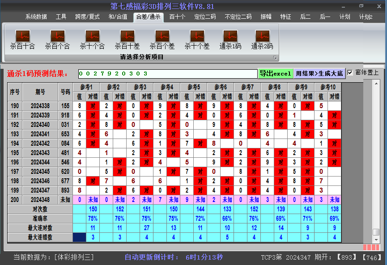Select period cell 2024346
This screenshot has height=265, width=387.
pos(40,181)
